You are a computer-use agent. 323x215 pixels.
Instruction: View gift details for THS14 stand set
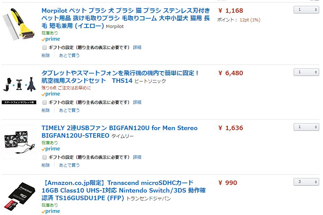tap(137, 102)
